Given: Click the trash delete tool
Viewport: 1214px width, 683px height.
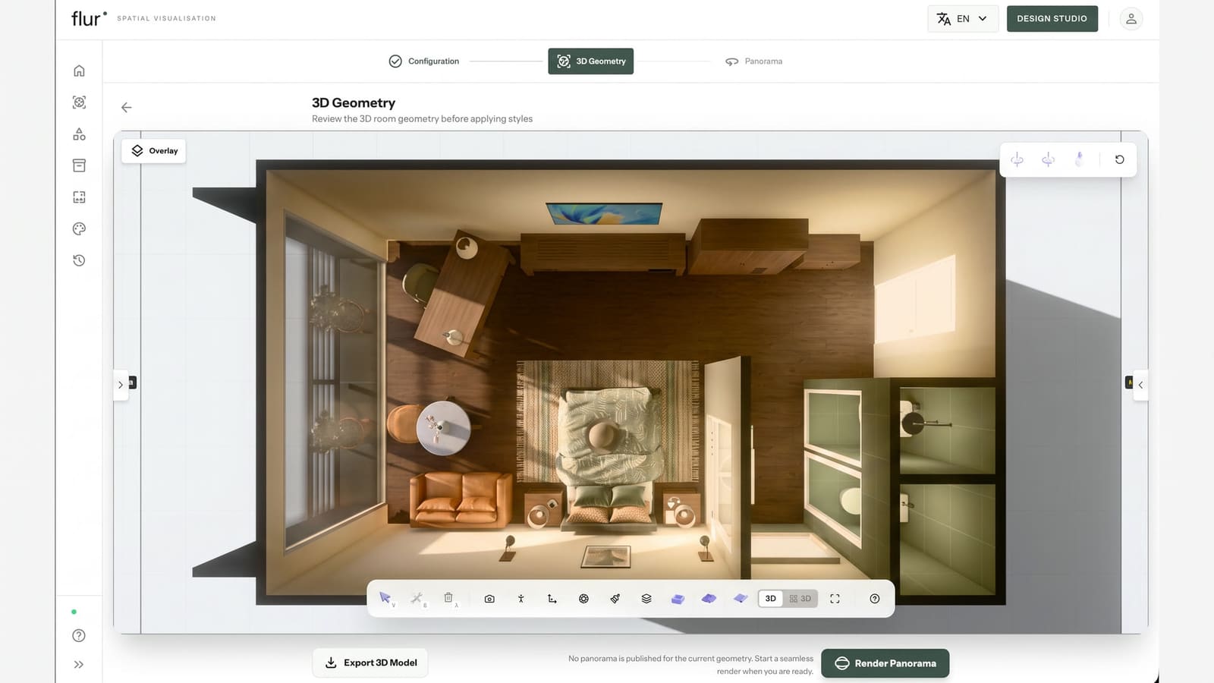Looking at the screenshot, I should pyautogui.click(x=448, y=598).
